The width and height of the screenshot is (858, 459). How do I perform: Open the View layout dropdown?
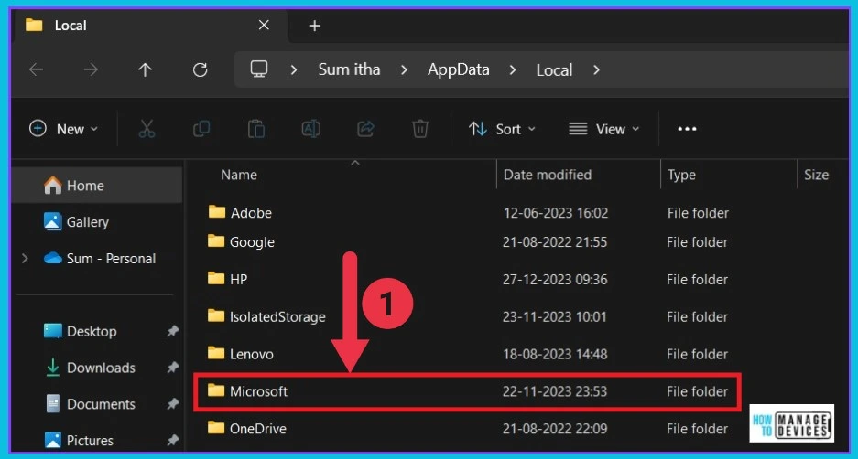click(603, 129)
